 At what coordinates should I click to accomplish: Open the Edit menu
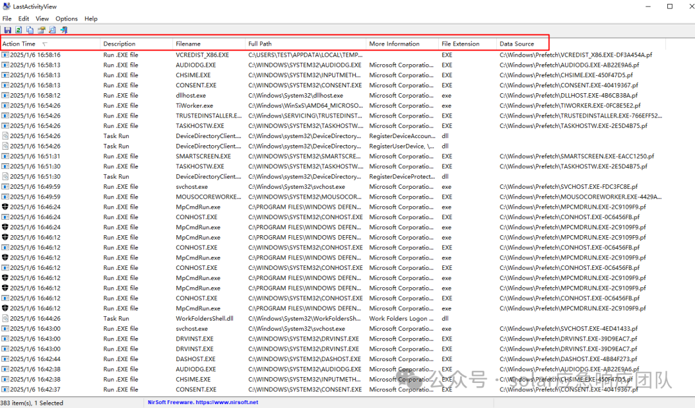coord(23,18)
